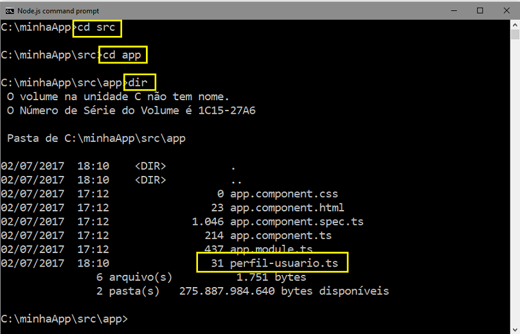This screenshot has width=520, height=334.
Task: Click the scrollbar up arrow
Action: pos(515,24)
